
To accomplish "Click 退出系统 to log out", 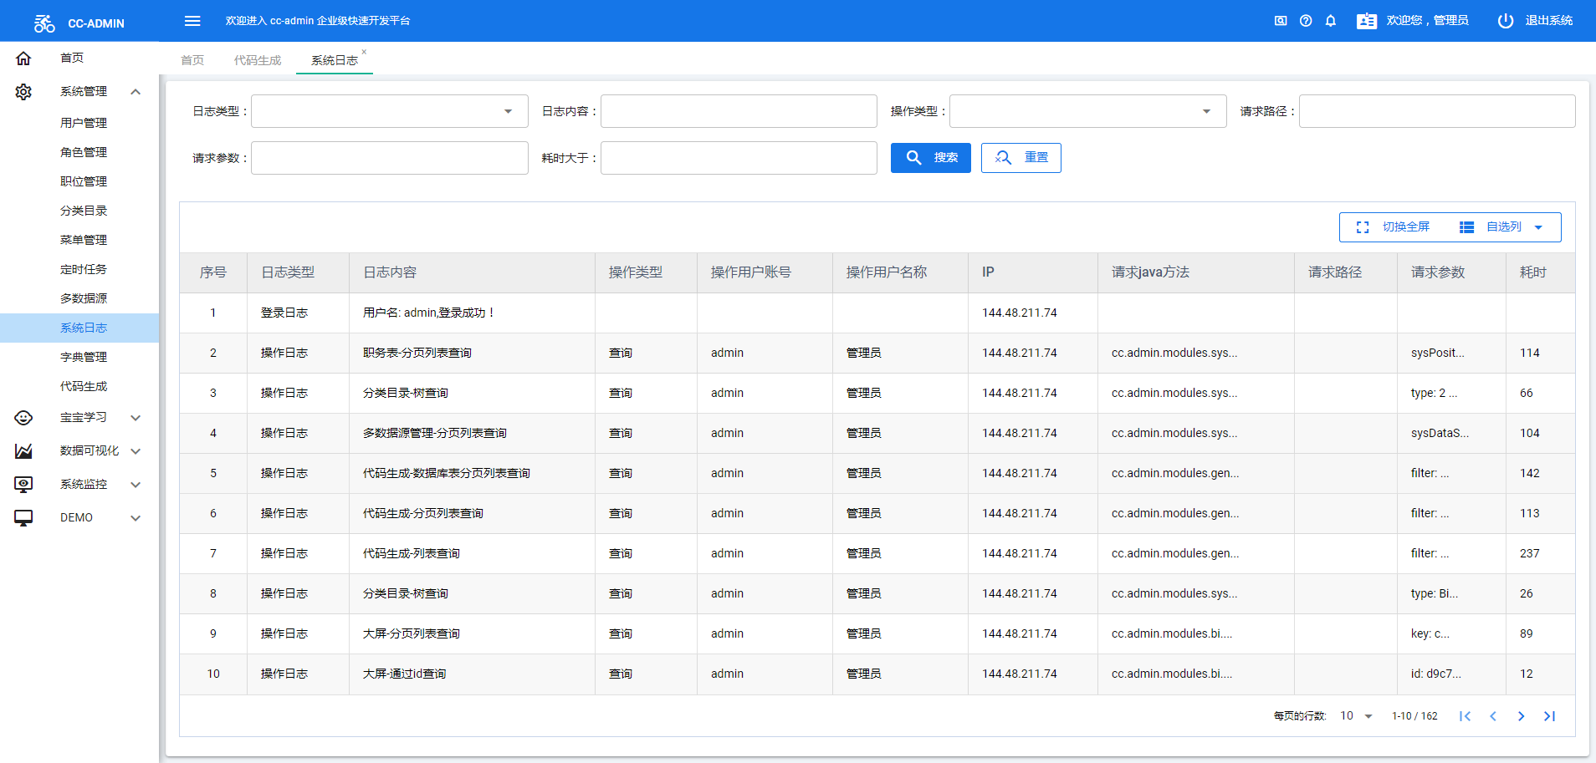I will click(1548, 21).
